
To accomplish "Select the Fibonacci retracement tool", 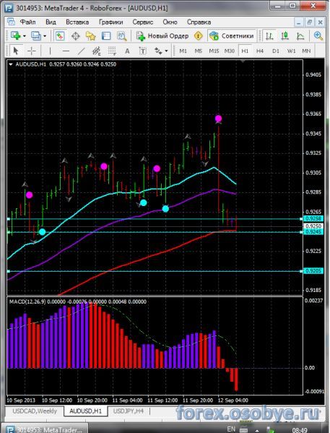I will click(x=112, y=51).
